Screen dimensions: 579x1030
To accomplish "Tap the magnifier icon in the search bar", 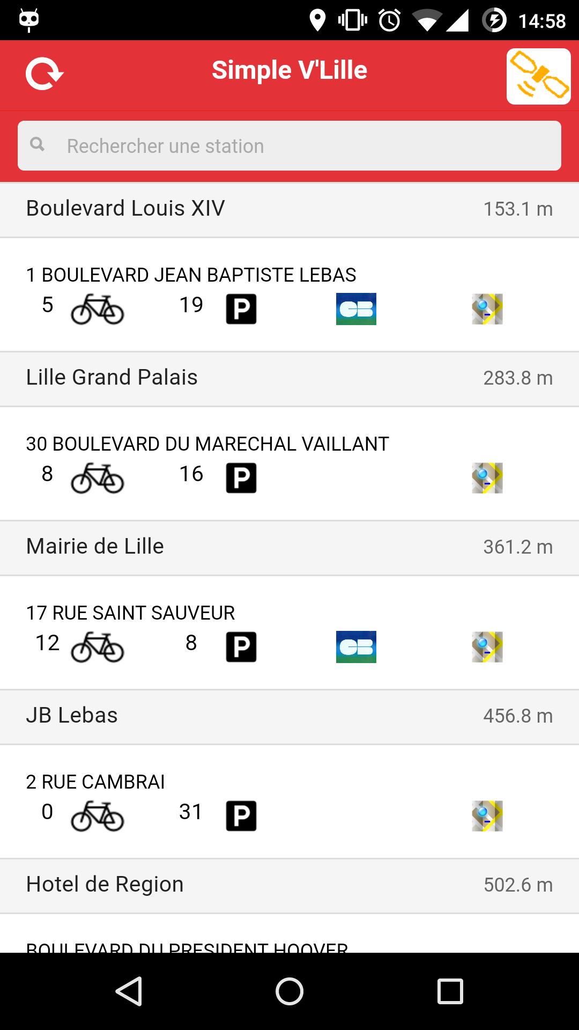I will coord(38,144).
